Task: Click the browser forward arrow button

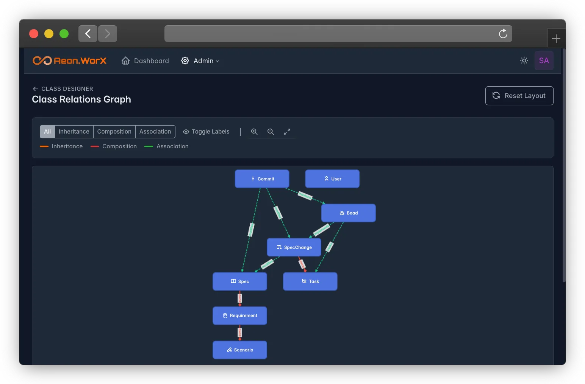Action: tap(108, 34)
